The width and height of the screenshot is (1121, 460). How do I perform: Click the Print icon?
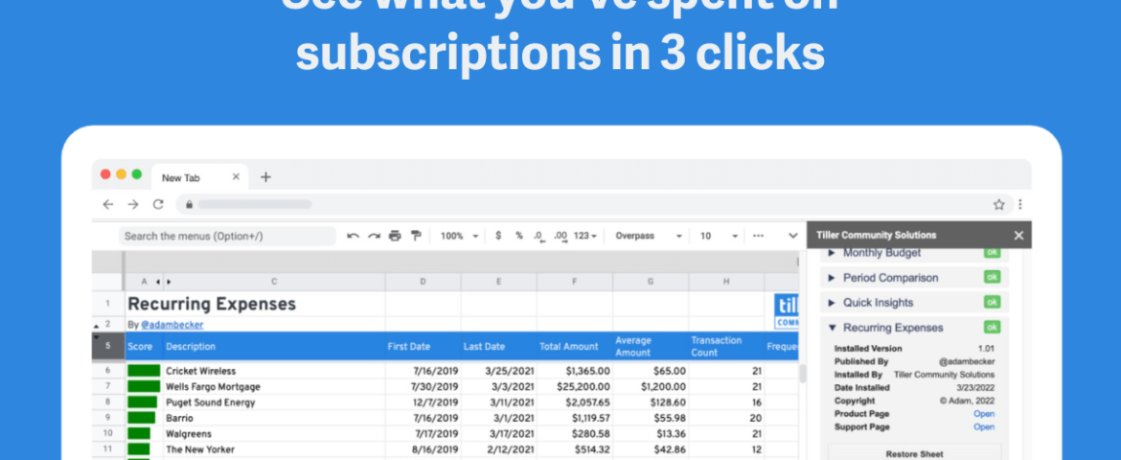tap(395, 236)
